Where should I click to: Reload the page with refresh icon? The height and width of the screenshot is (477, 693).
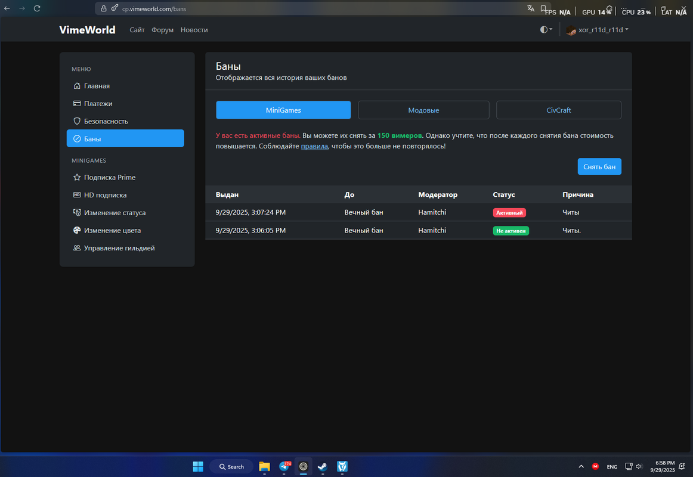pos(37,8)
